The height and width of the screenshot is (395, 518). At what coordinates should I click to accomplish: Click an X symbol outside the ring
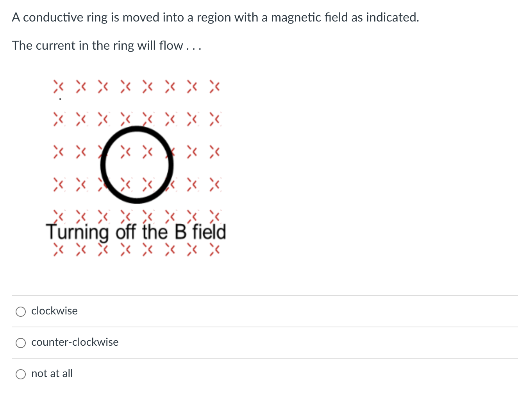(59, 87)
